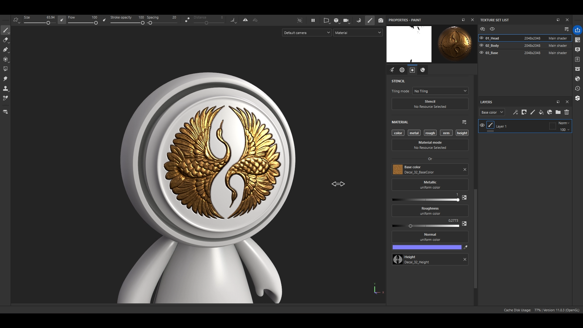Switch to the Stencil properties tab

click(412, 70)
